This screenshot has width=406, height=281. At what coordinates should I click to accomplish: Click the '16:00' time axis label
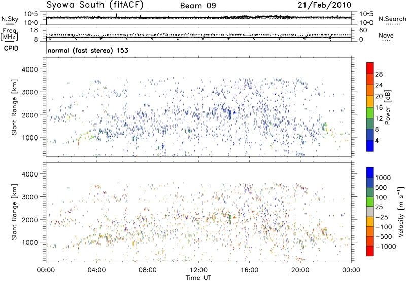[x=249, y=270]
